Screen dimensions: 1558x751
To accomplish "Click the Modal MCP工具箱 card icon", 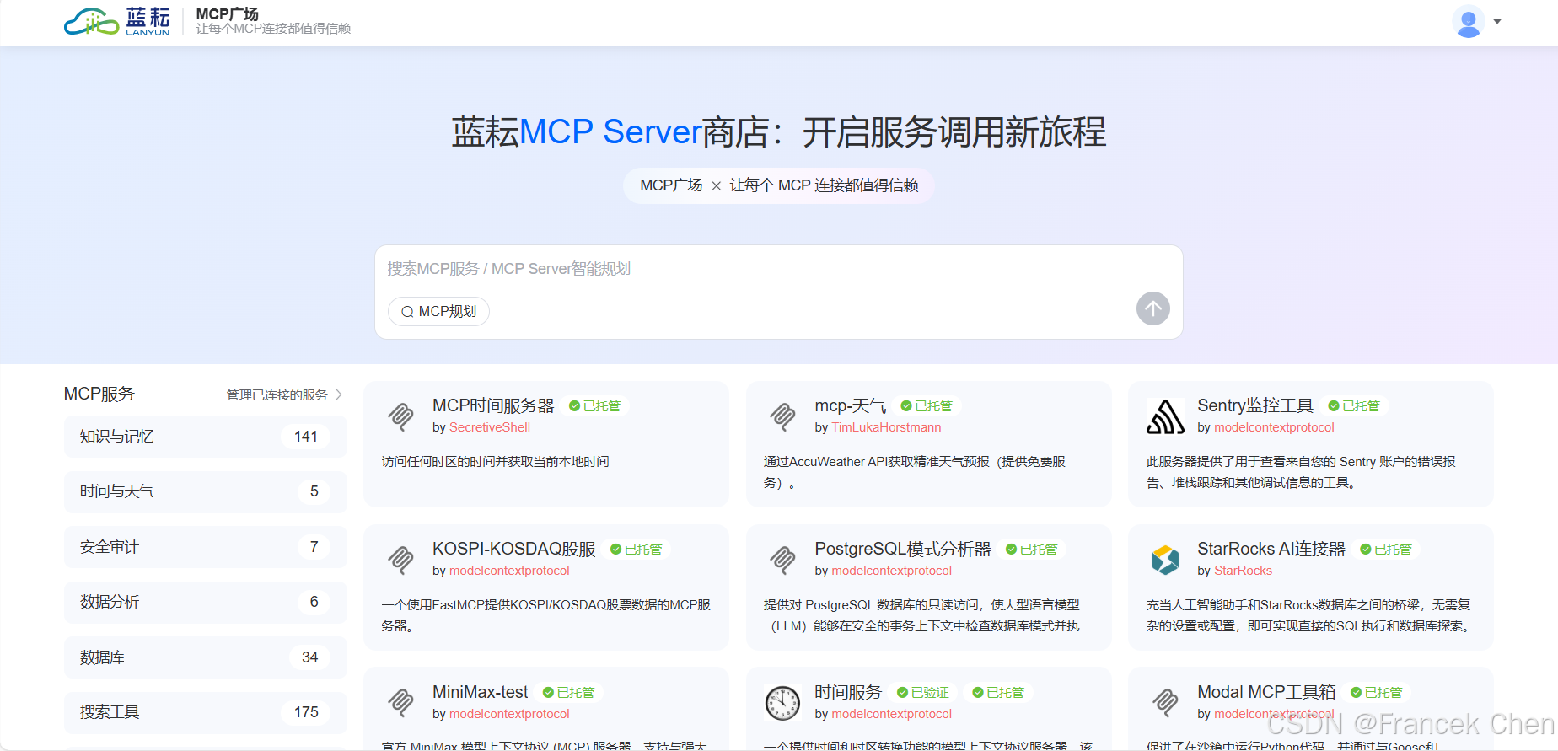I will click(x=1165, y=703).
